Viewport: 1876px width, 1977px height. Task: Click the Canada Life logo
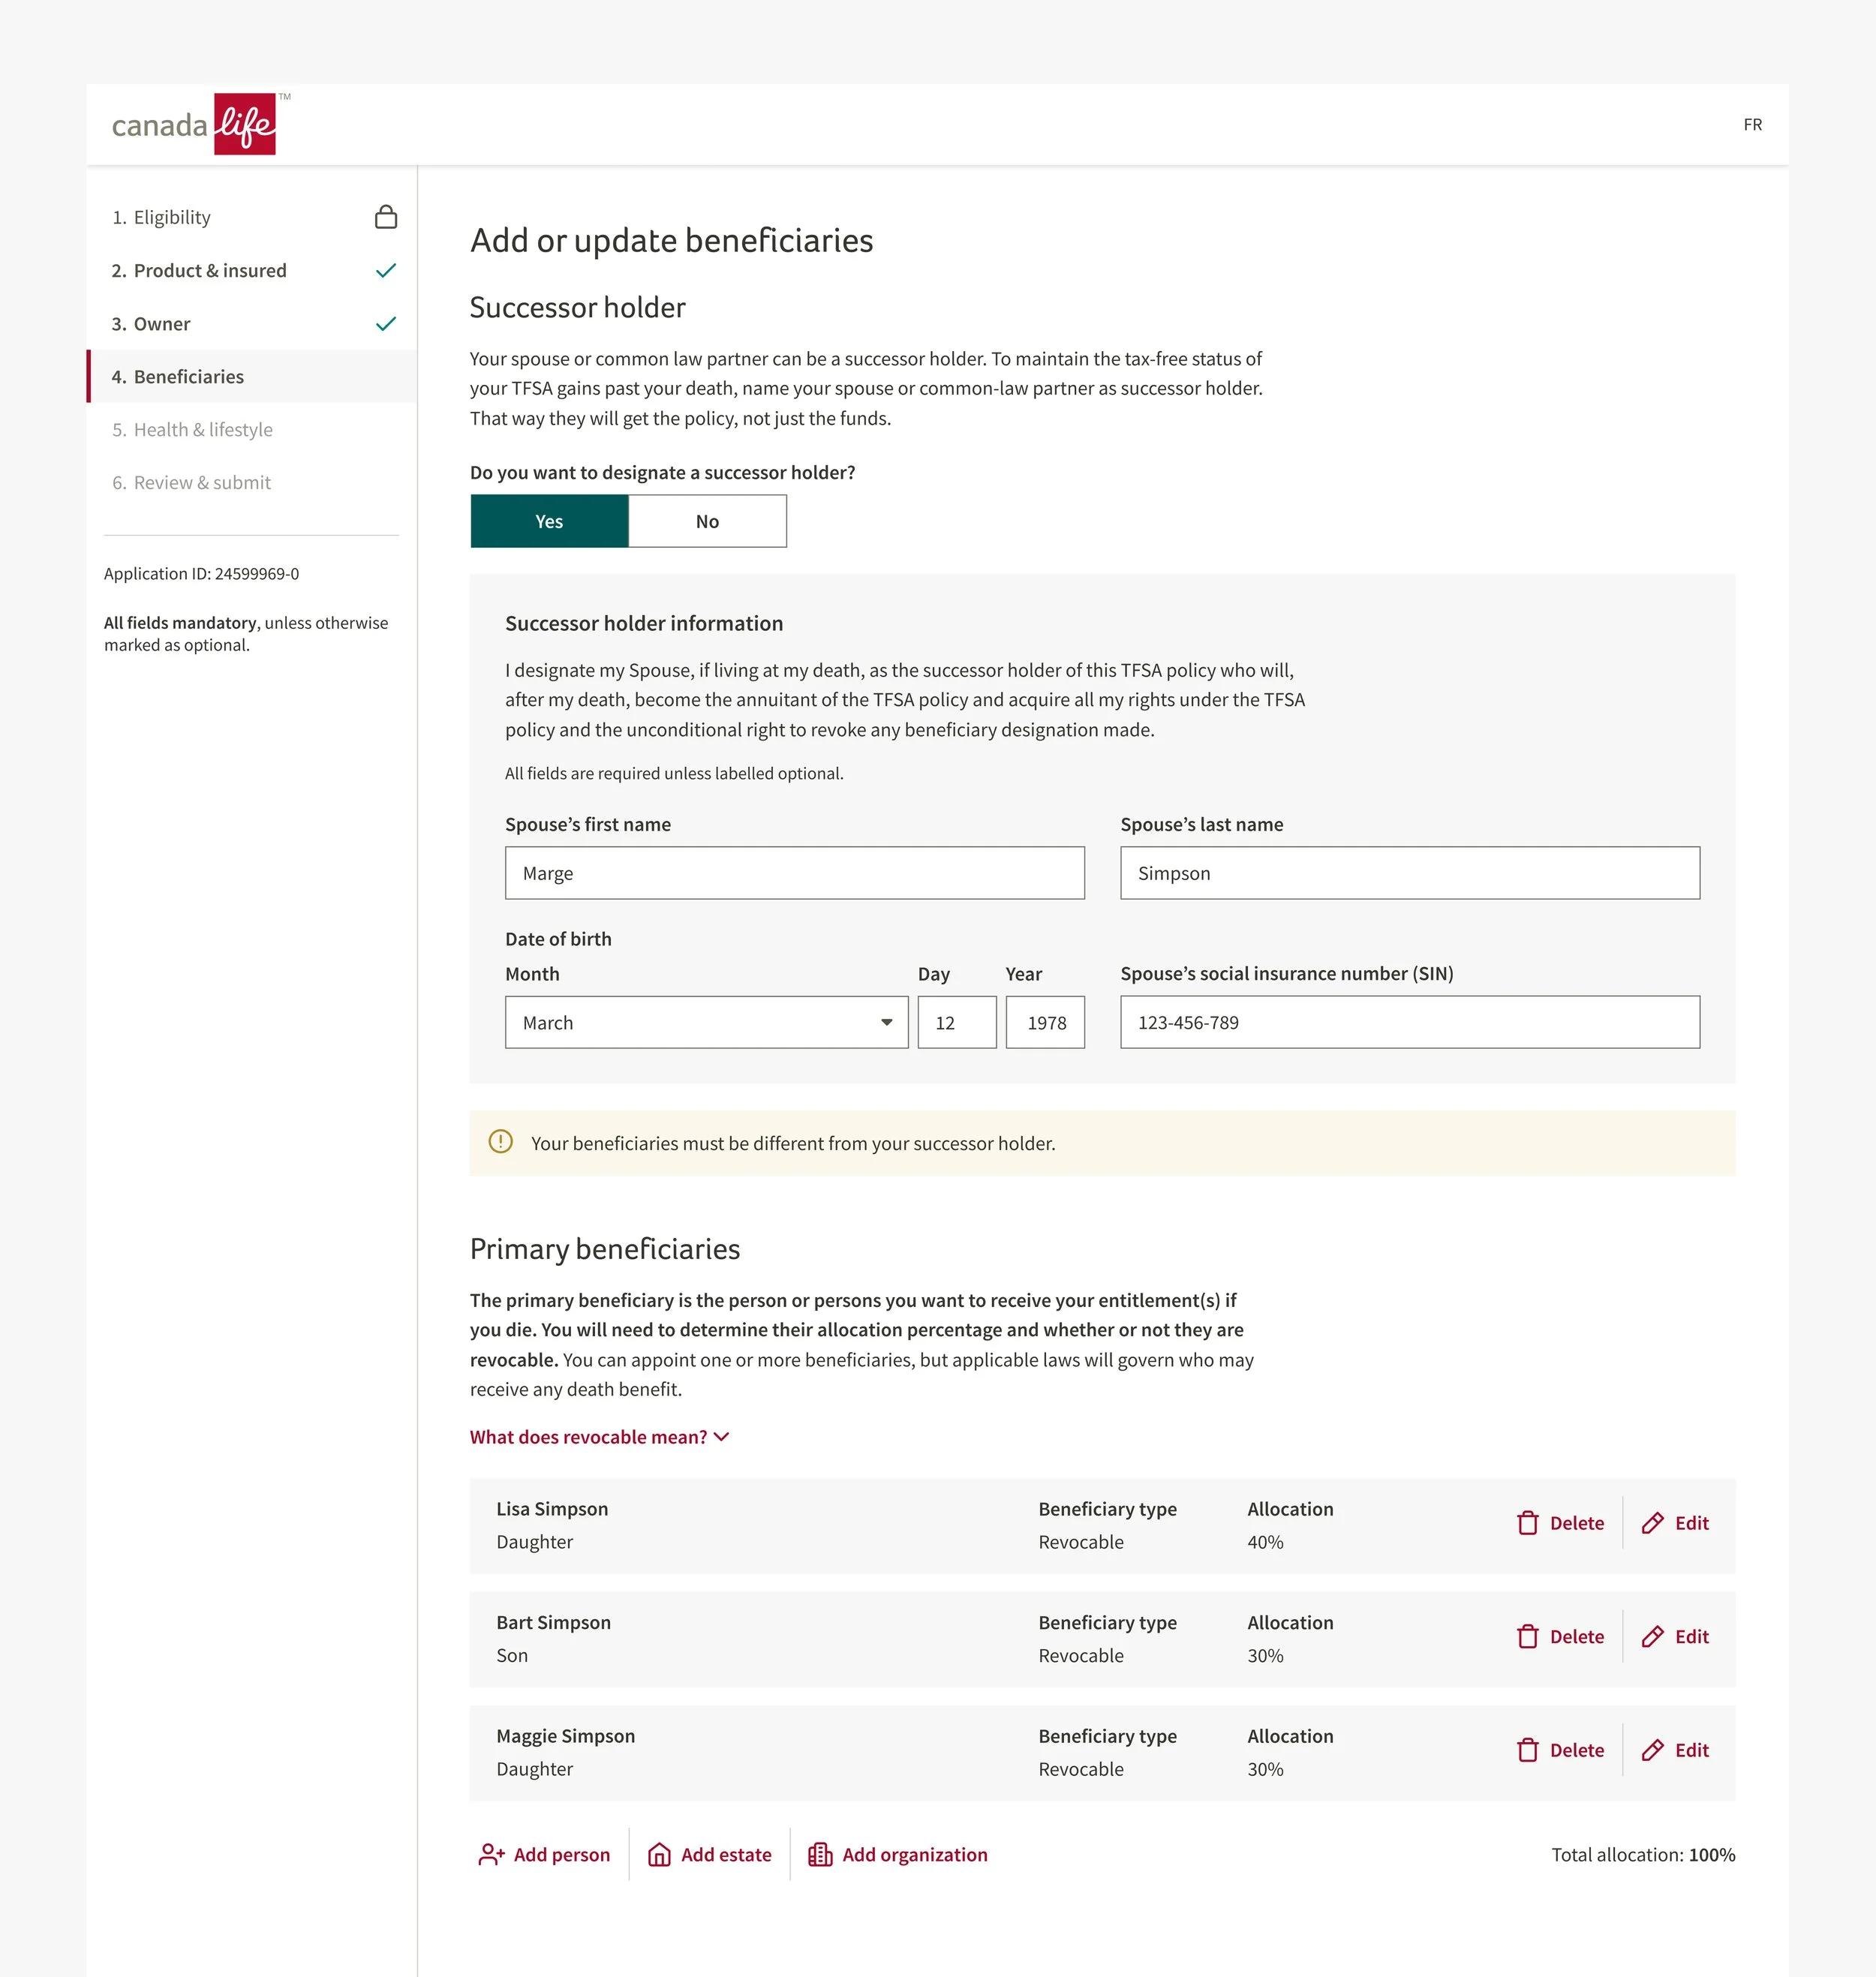(x=194, y=124)
